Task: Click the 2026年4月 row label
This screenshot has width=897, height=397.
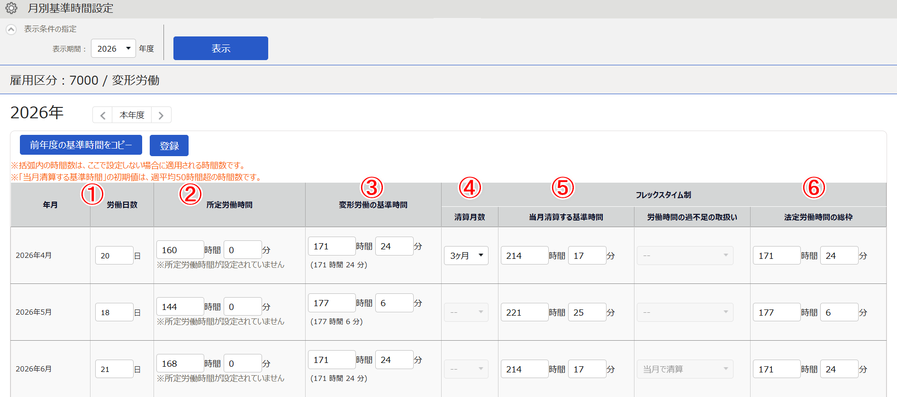Action: 34,256
